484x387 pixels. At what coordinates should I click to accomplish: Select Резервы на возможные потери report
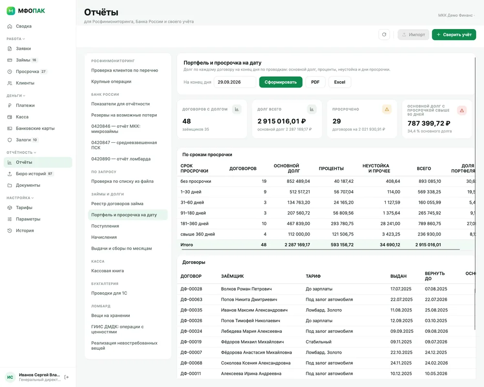124,115
